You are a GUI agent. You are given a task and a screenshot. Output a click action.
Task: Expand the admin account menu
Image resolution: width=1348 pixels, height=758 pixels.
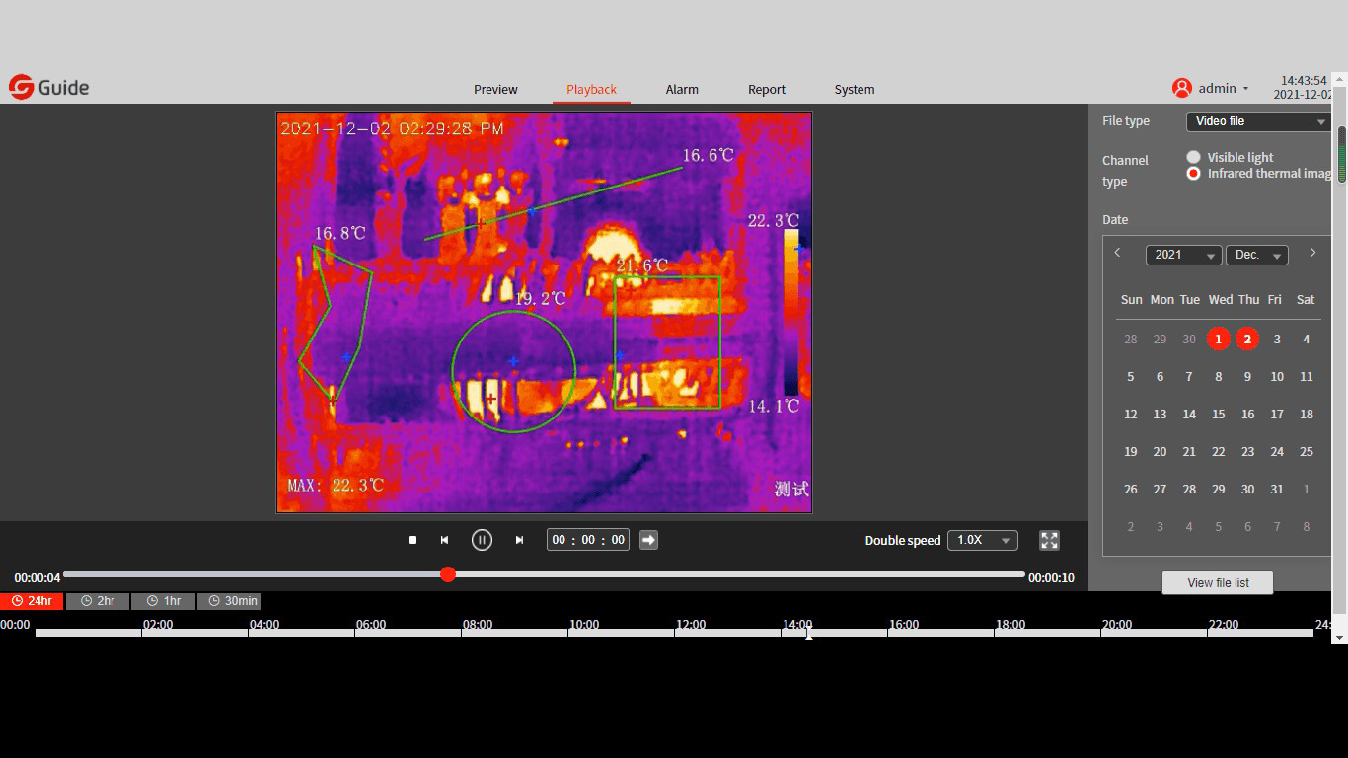[1245, 89]
